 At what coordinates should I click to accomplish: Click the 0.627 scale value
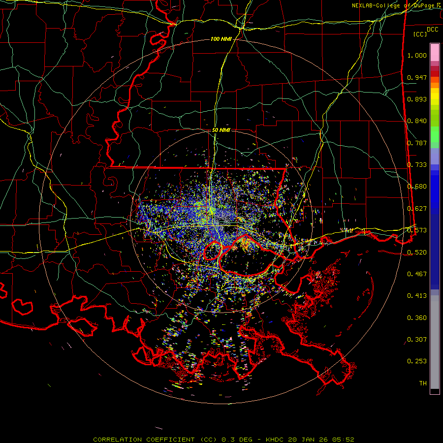point(417,209)
